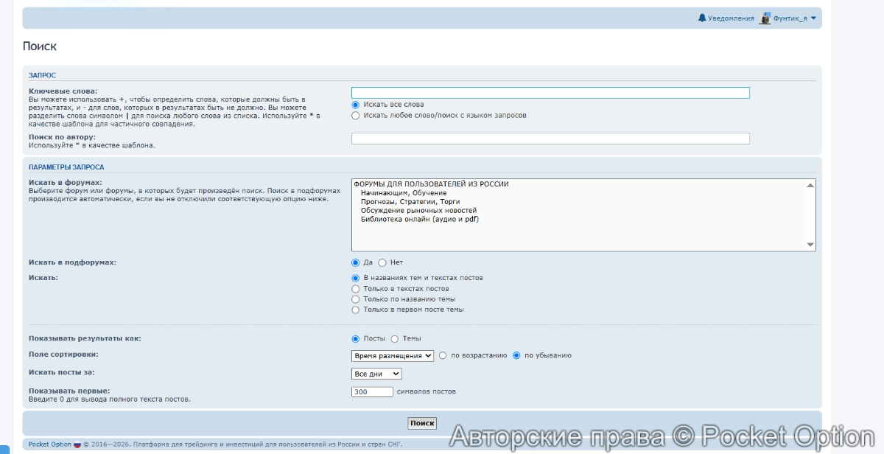Click the Поиск по автору text field

[x=550, y=139]
